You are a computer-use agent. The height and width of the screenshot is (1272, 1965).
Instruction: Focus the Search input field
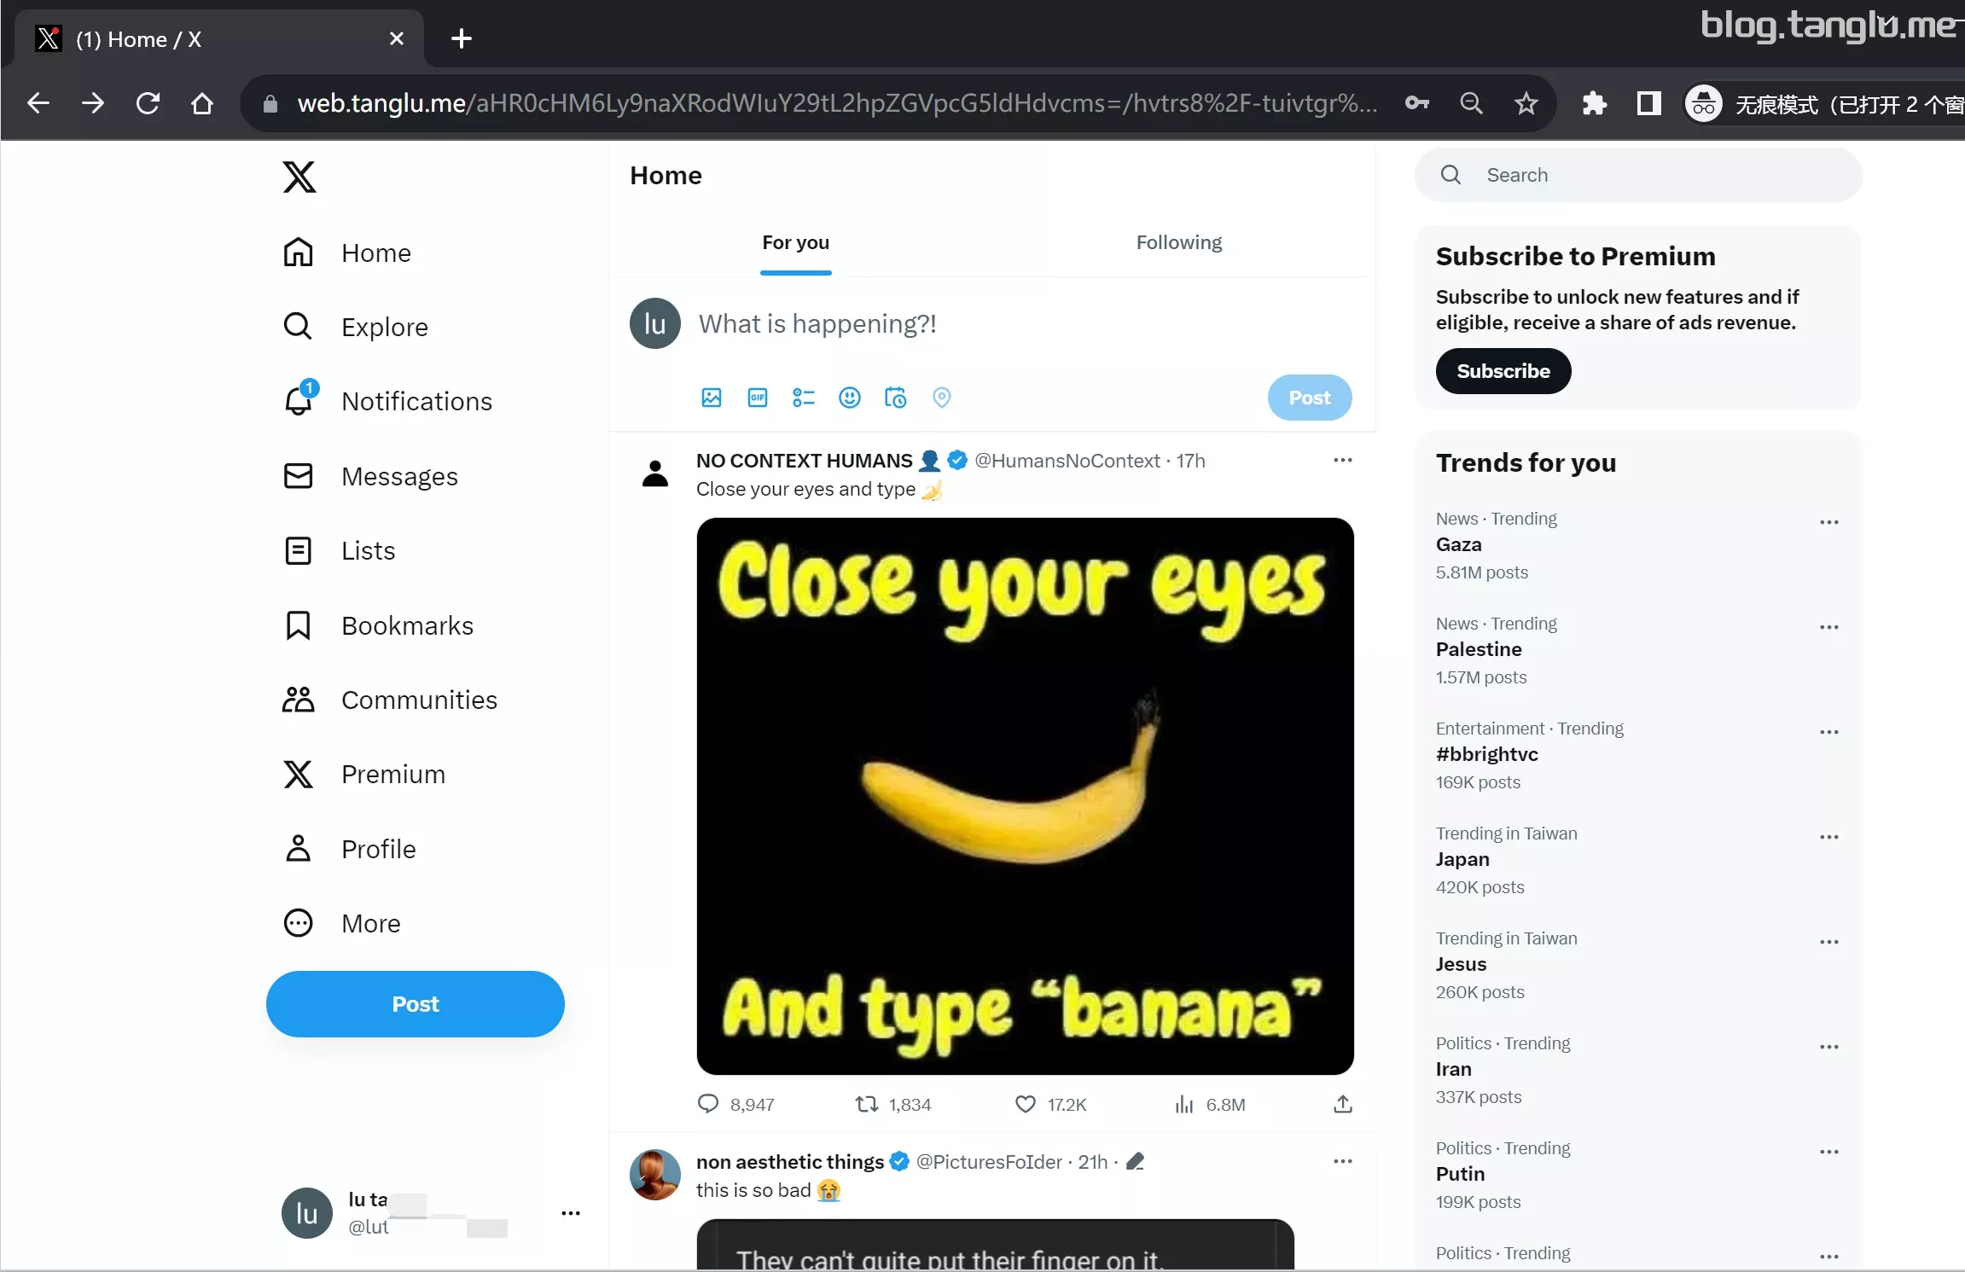[x=1638, y=175]
